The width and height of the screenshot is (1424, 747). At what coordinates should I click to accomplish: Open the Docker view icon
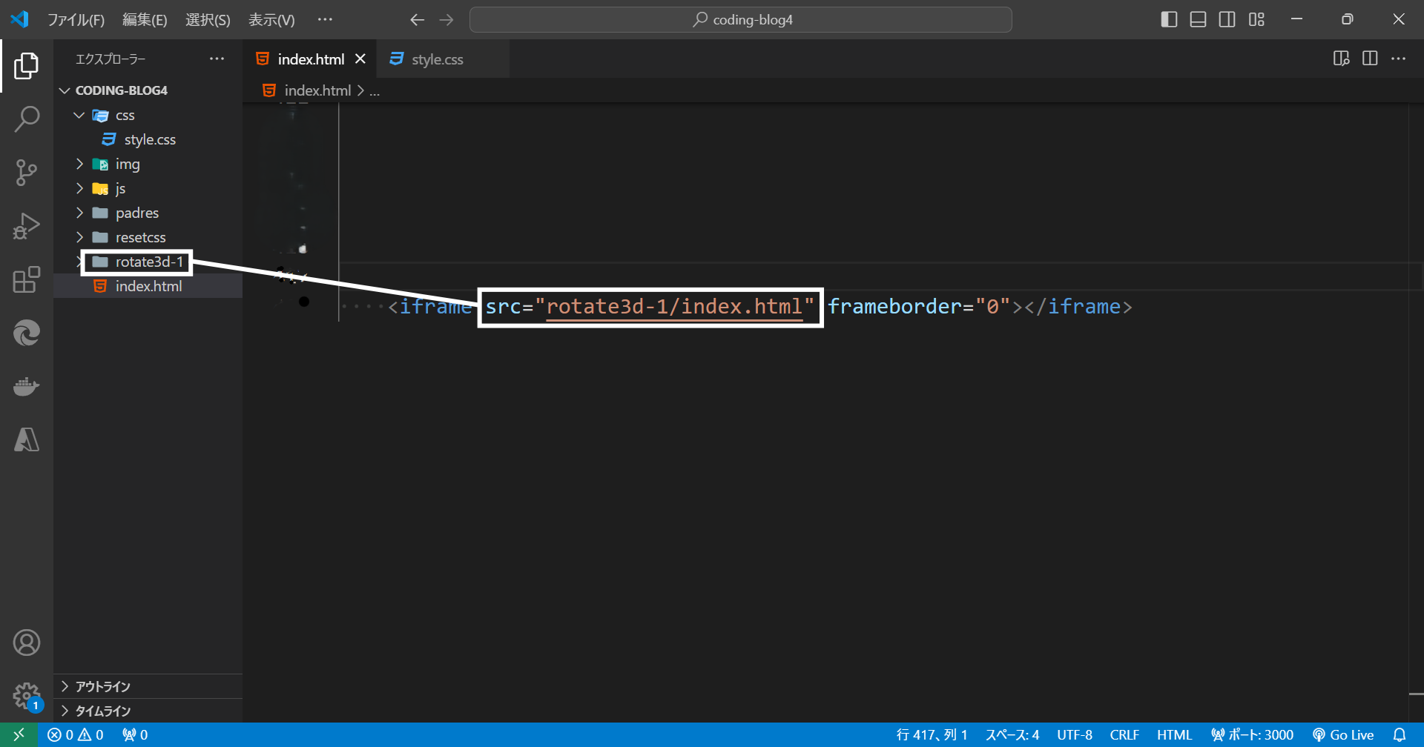(x=27, y=387)
